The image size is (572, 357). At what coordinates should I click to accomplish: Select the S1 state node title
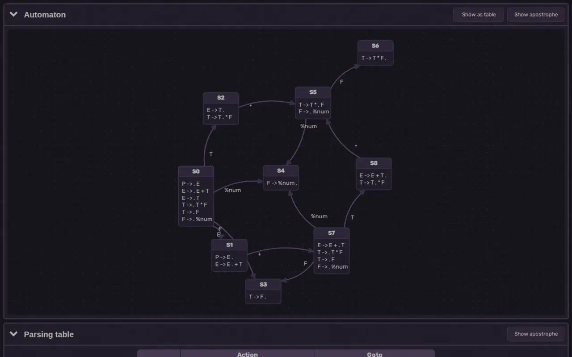[x=229, y=245]
